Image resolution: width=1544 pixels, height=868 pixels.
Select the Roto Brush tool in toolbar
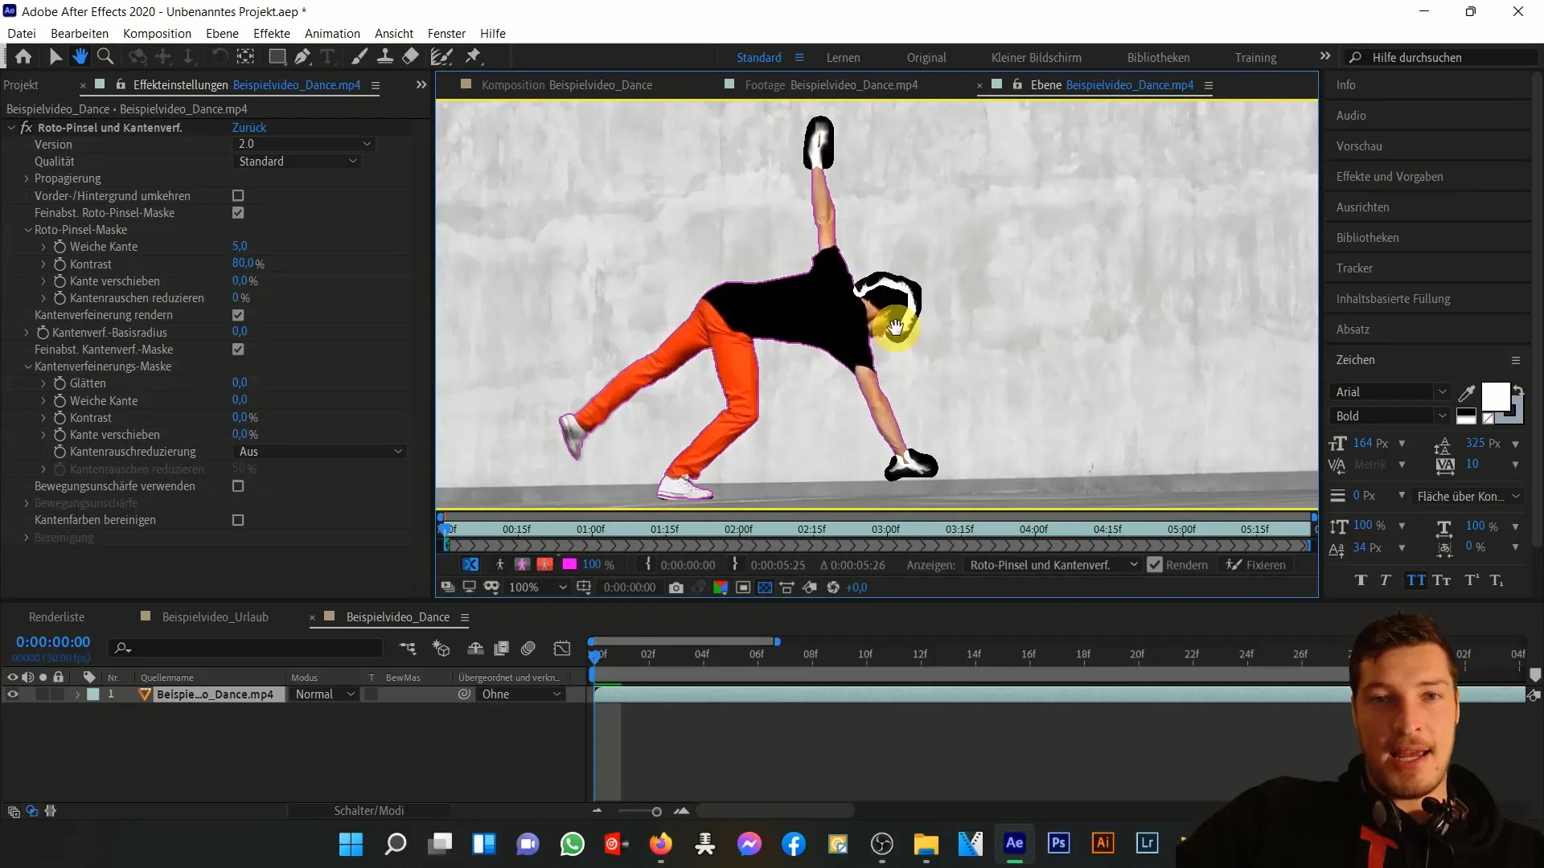pos(443,56)
